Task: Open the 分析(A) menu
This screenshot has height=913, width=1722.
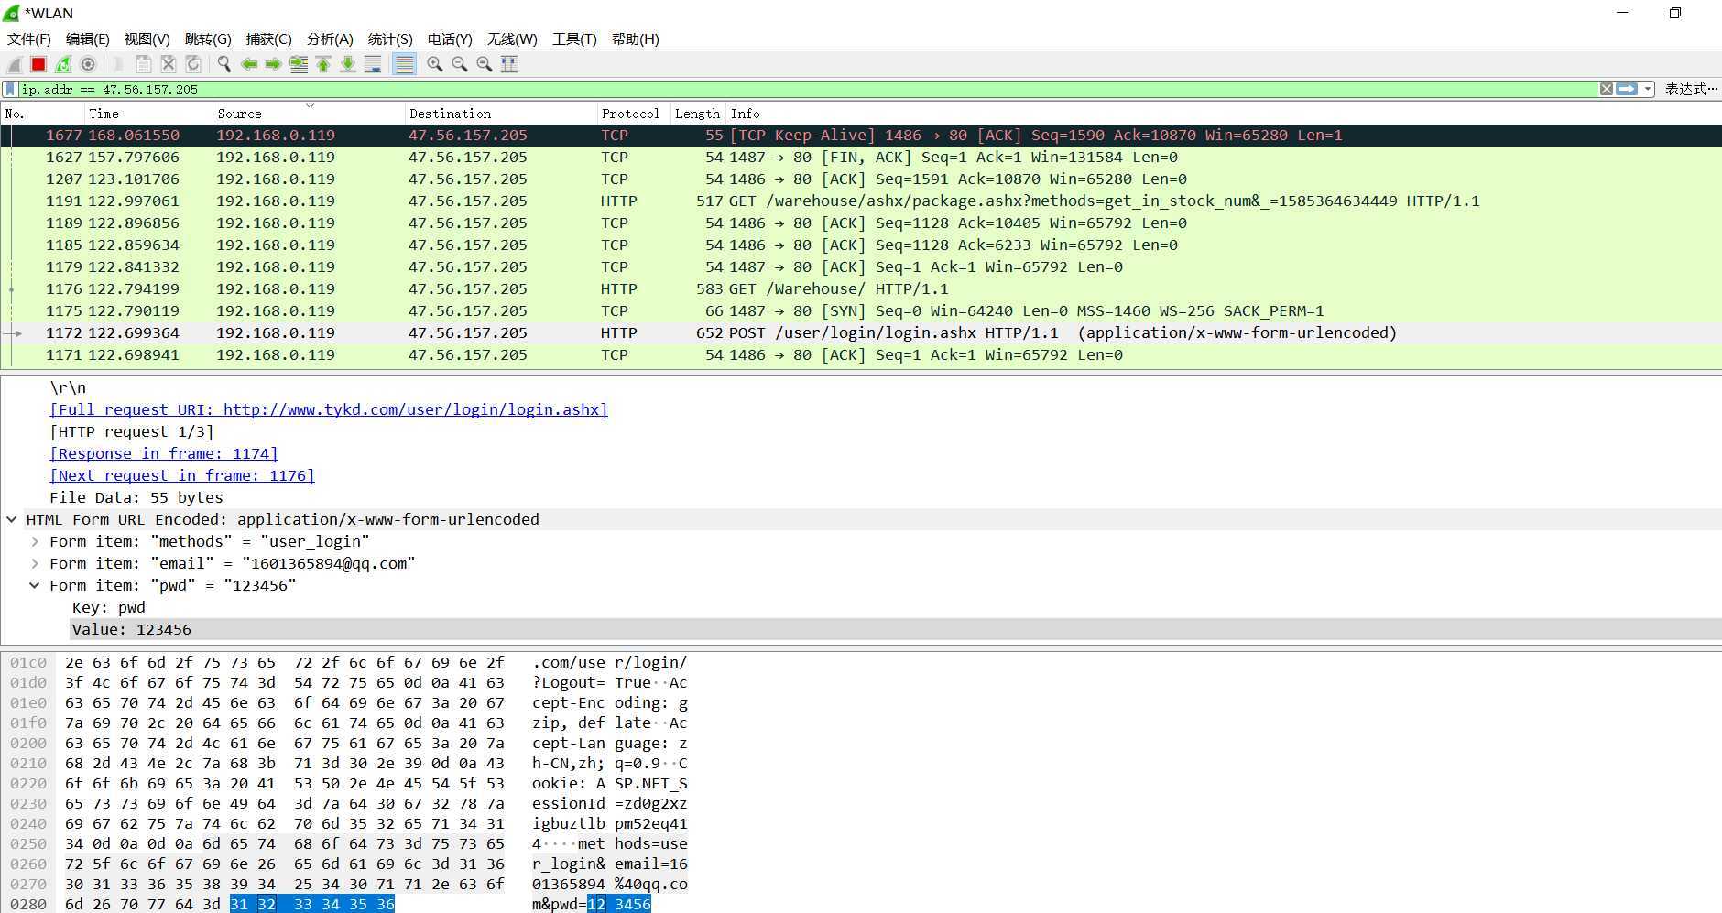Action: pyautogui.click(x=330, y=38)
